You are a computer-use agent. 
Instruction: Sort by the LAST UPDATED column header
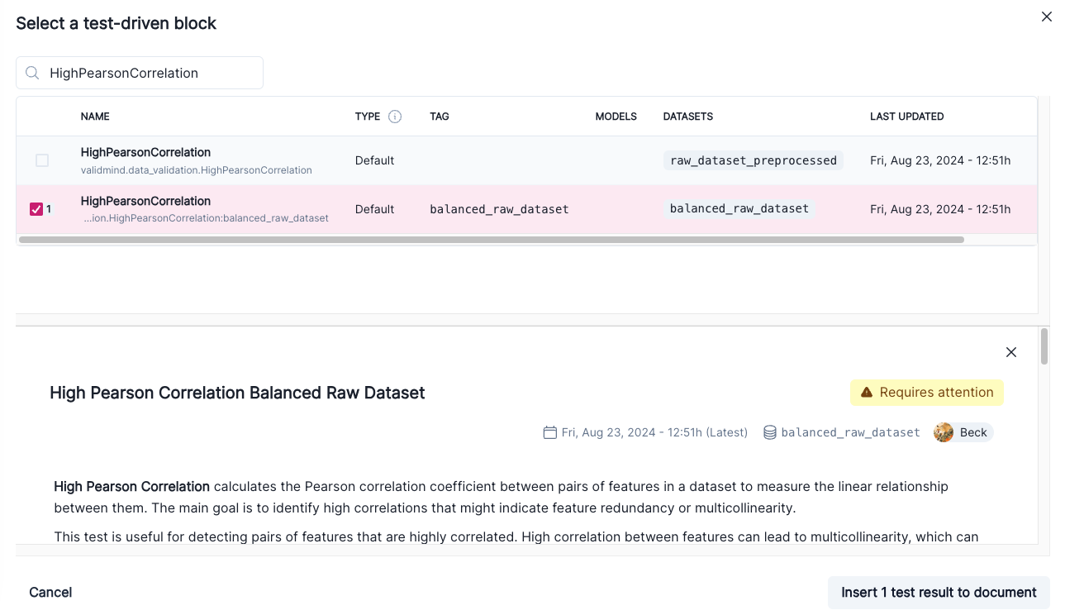(x=906, y=117)
